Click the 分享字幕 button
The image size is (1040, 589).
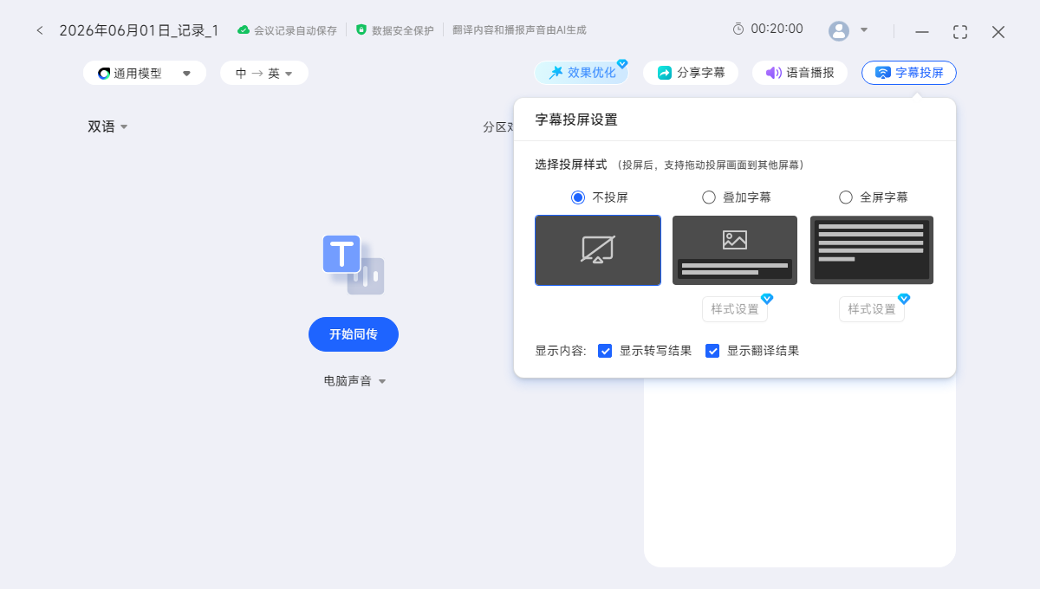click(691, 73)
